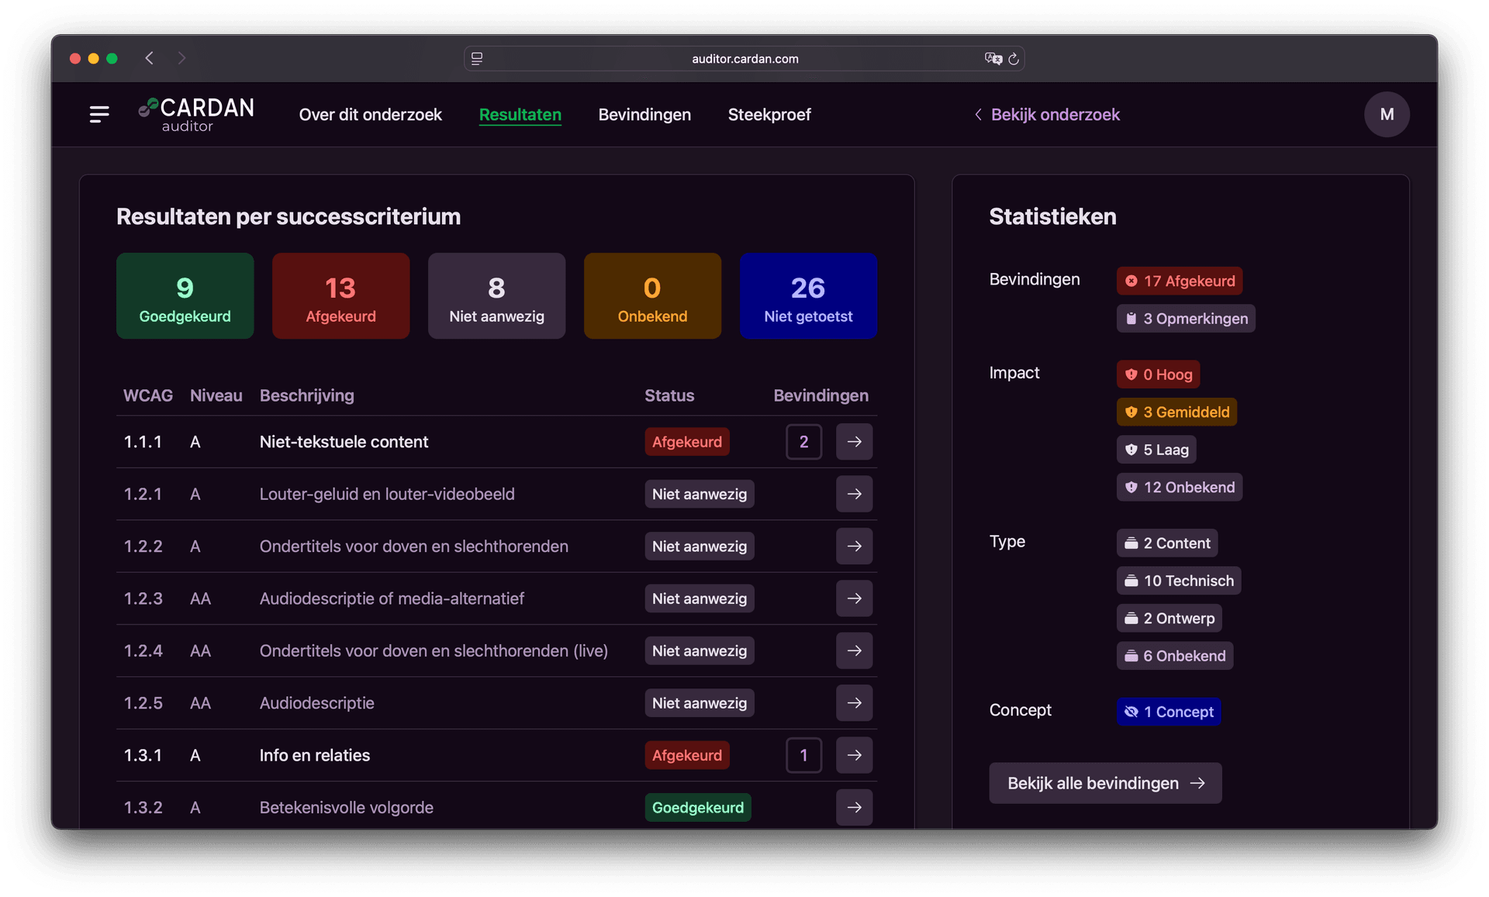Click findings count 1 for 1.3.1
1489x897 pixels.
click(x=803, y=755)
